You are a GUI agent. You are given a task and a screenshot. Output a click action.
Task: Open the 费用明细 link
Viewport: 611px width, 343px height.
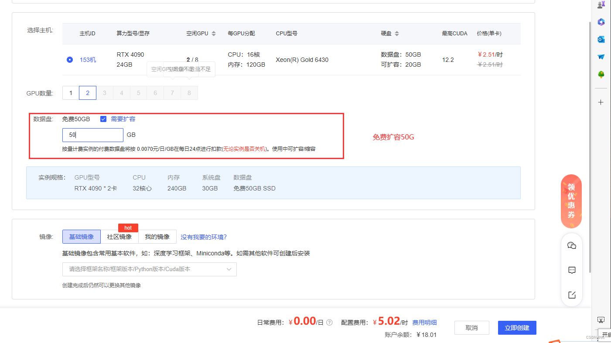[x=424, y=323]
